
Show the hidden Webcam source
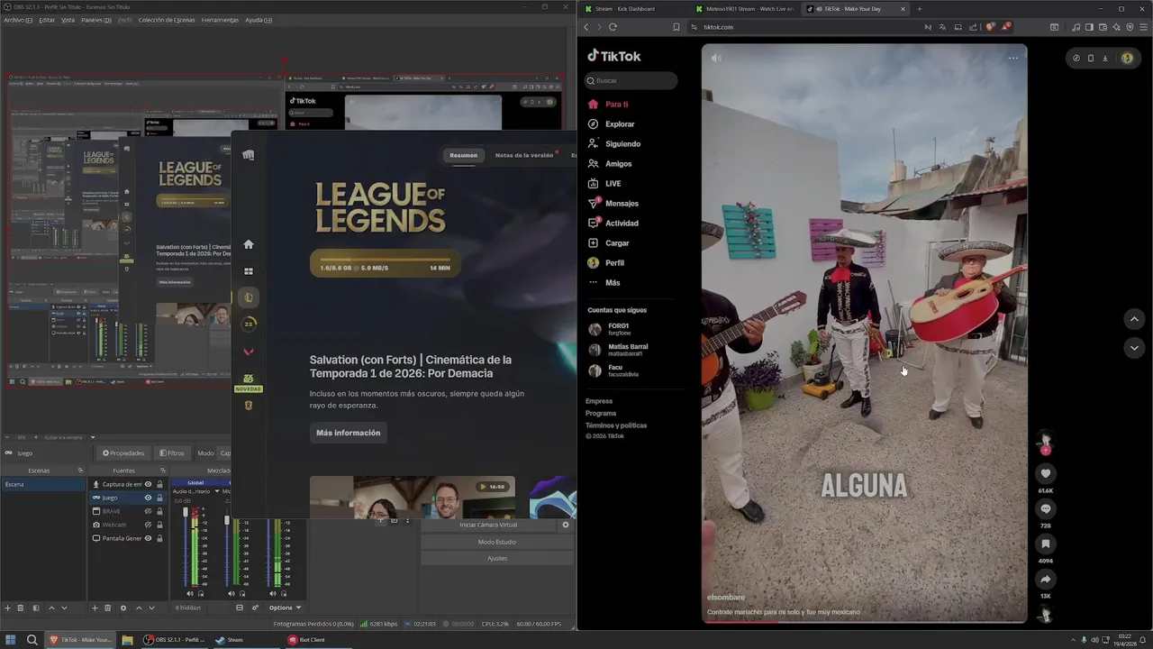pos(149,525)
